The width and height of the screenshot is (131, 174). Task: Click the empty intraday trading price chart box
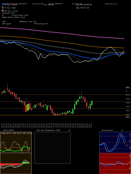click(52, 148)
